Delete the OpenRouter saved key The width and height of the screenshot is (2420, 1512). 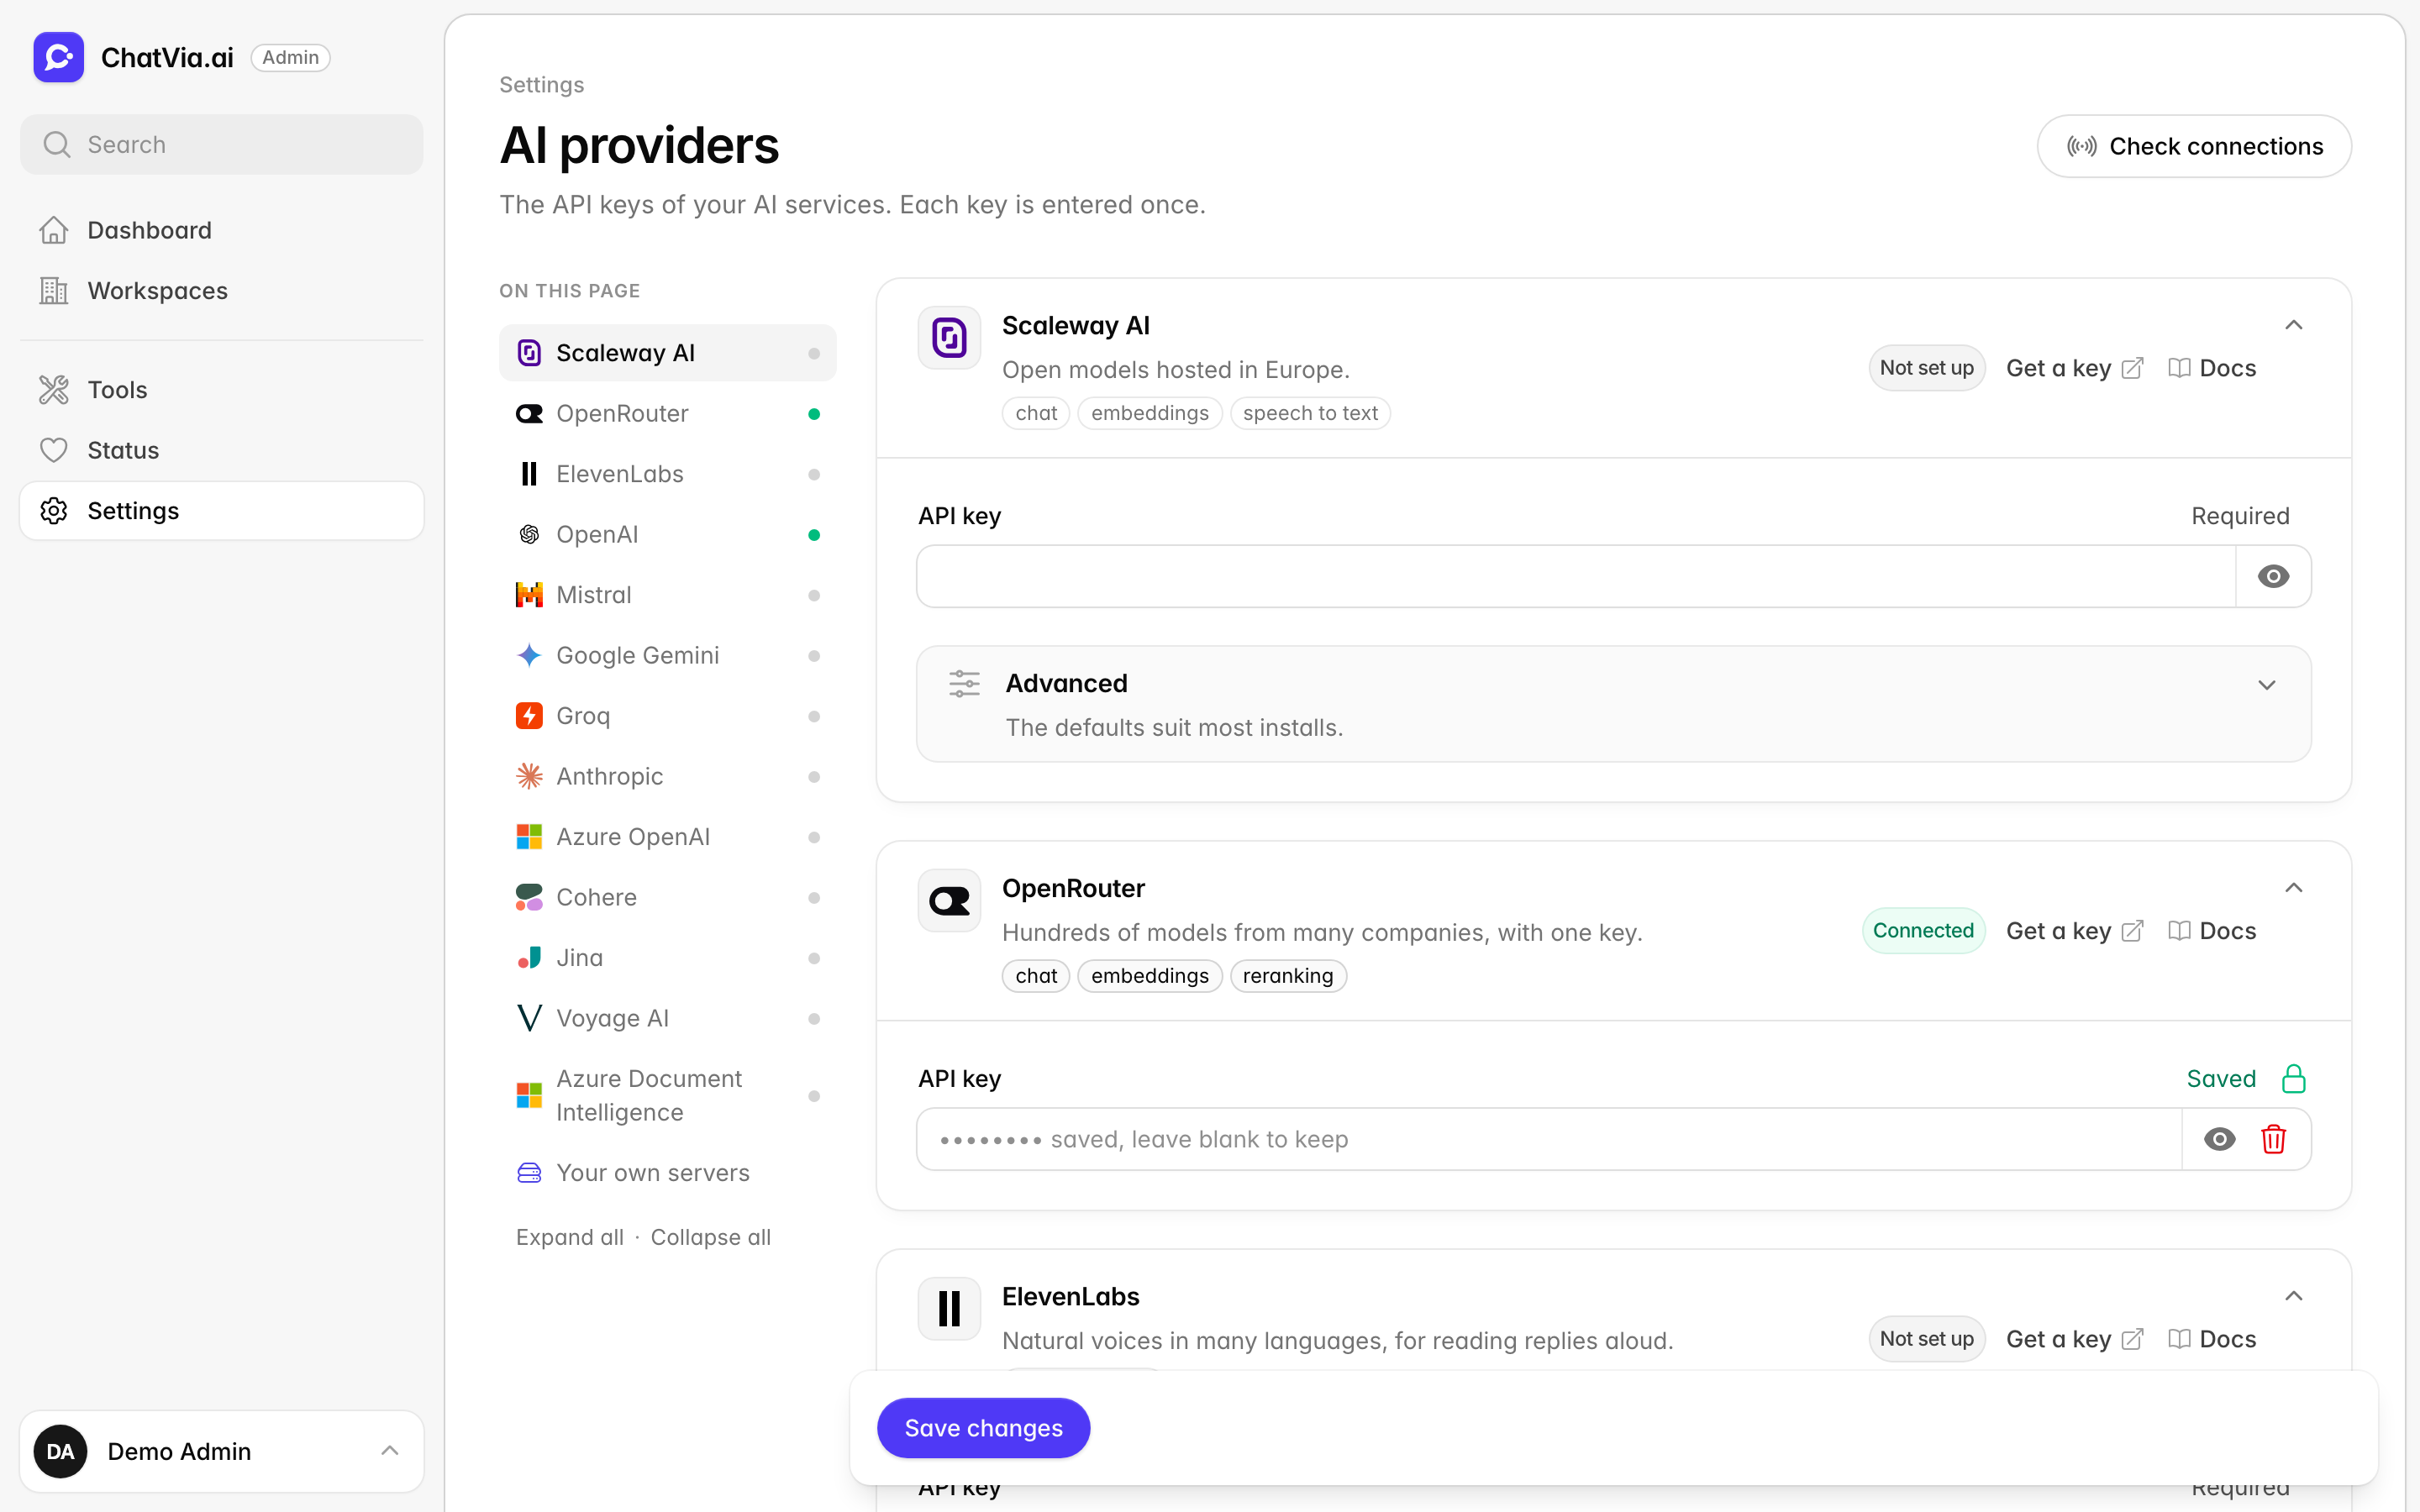(2273, 1139)
